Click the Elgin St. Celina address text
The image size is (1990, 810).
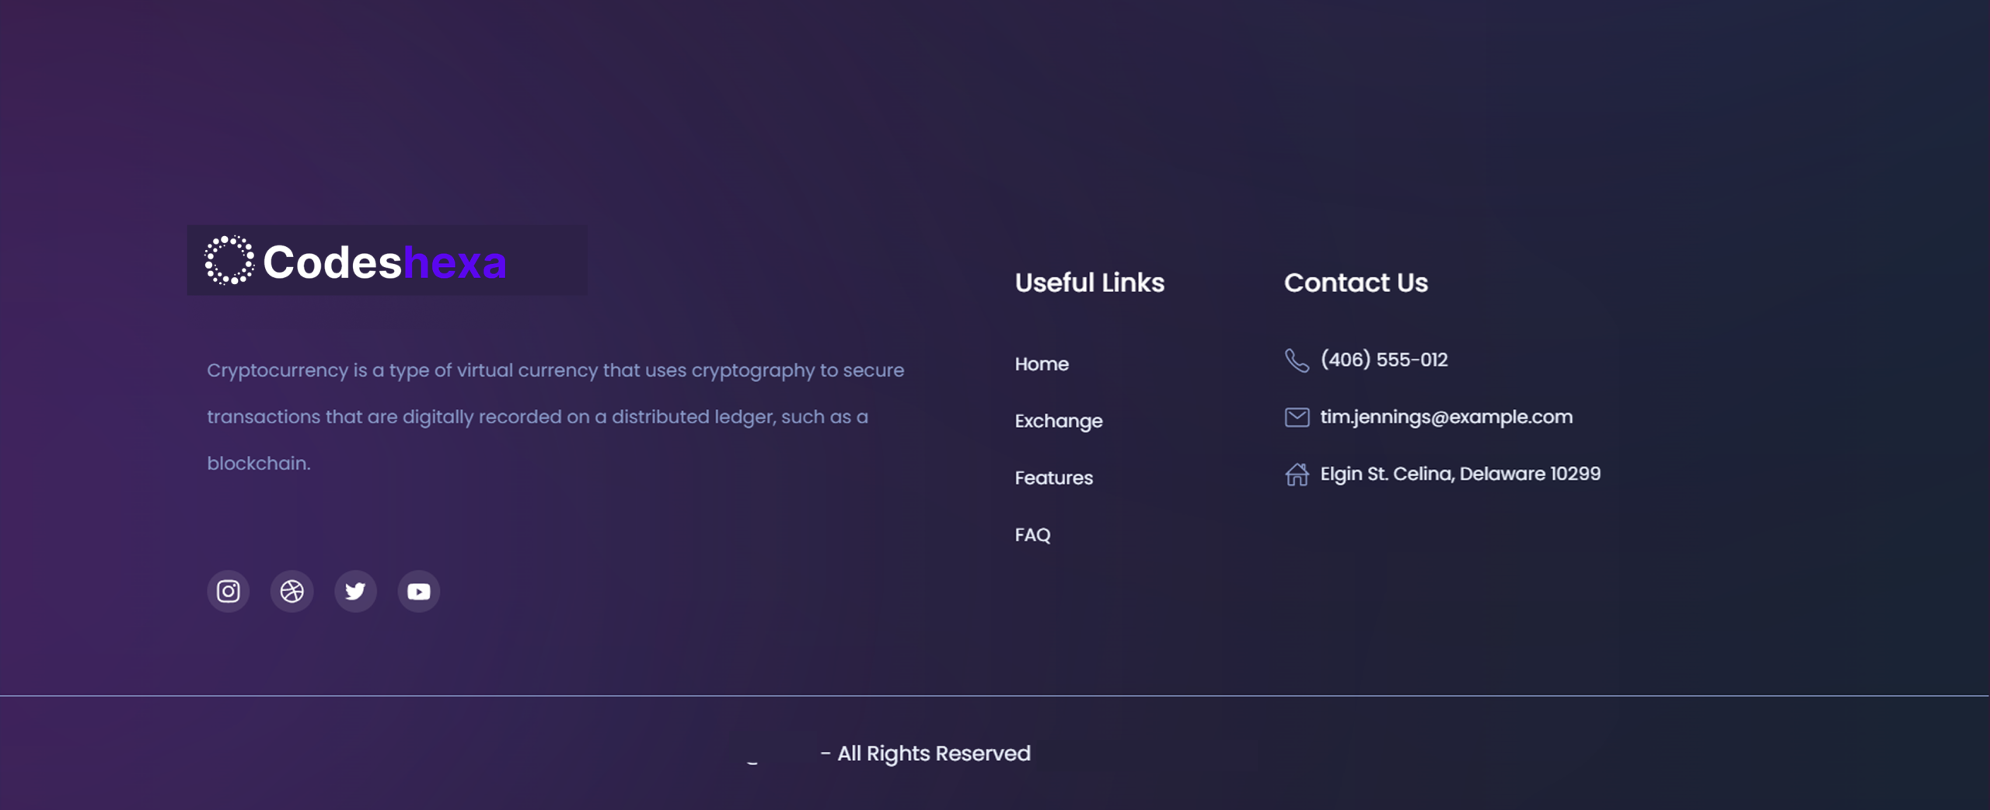(x=1460, y=474)
